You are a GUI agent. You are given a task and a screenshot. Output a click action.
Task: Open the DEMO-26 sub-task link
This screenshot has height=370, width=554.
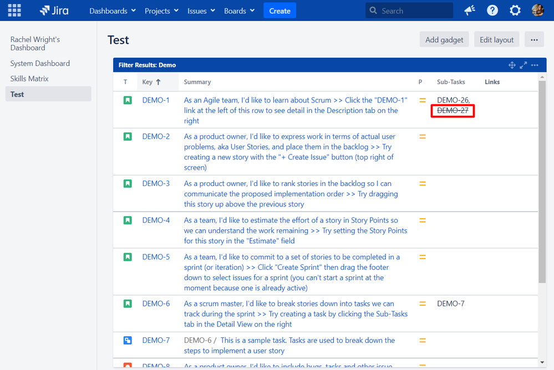coord(453,100)
